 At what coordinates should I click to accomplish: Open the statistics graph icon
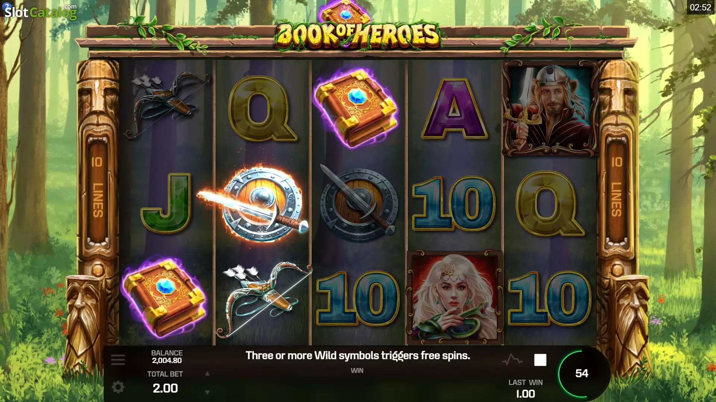coord(512,360)
